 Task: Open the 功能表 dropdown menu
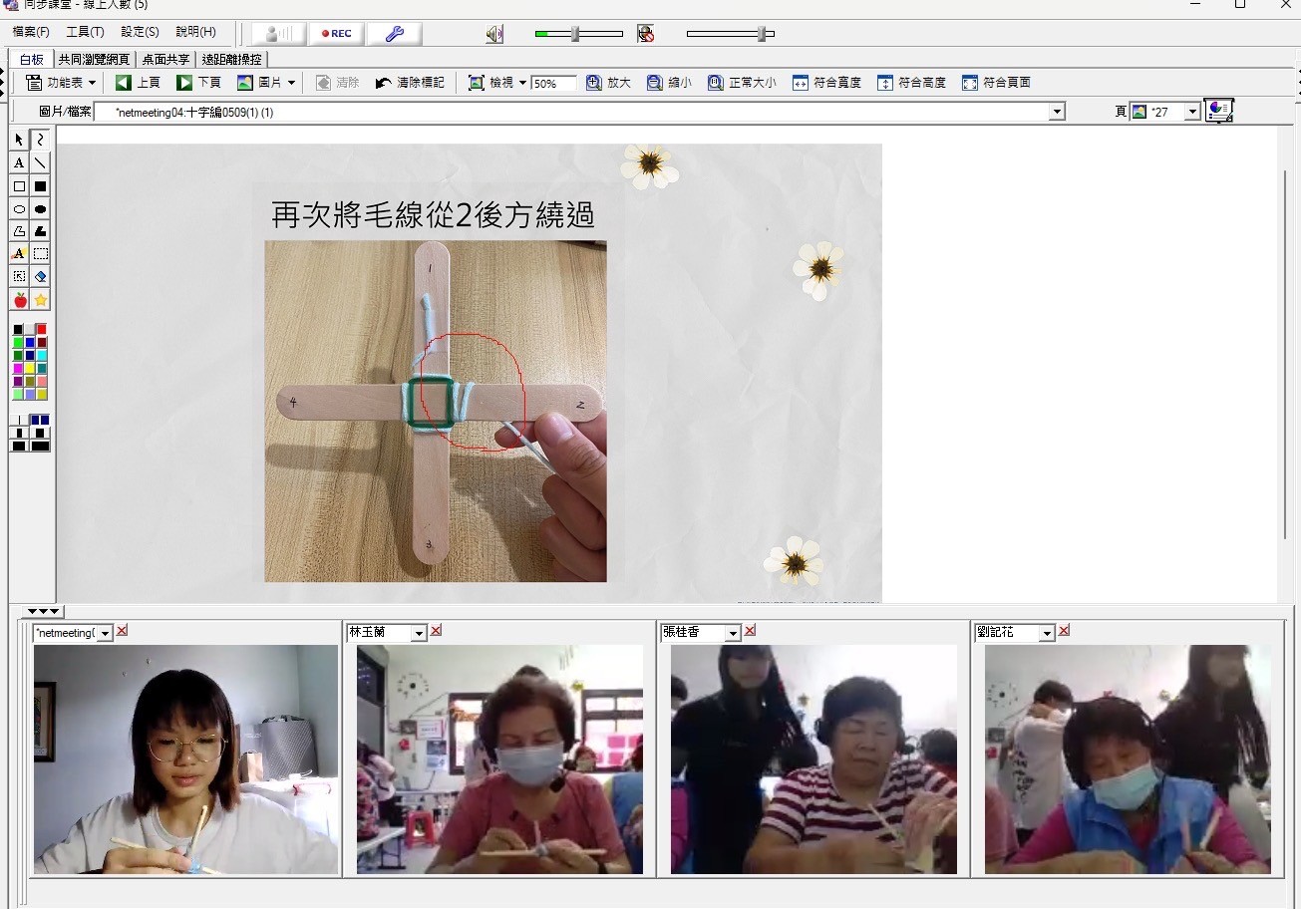coord(61,83)
